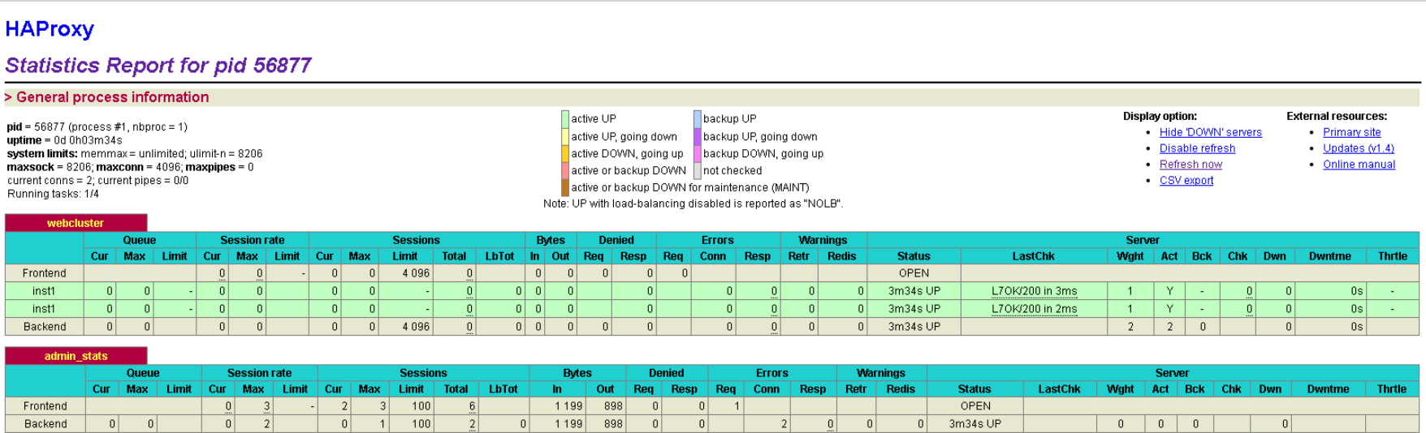Viewport: 1426px width, 433px height.
Task: Click the L7OK/200 in 3ms check result
Action: tap(1034, 291)
